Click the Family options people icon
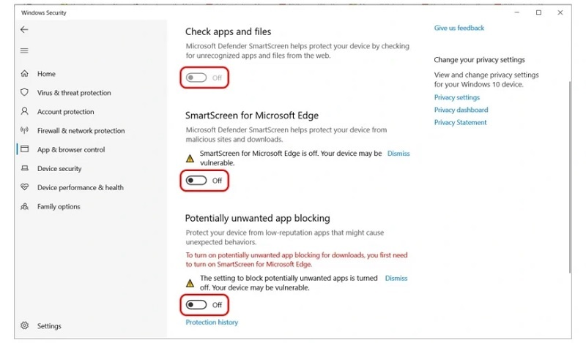Screen dimensions: 586x343 24,207
